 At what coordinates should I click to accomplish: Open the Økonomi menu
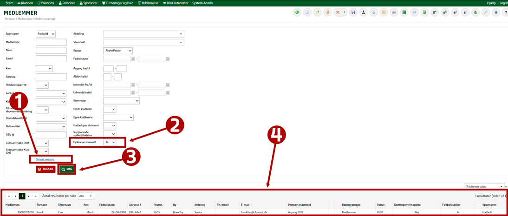pos(46,3)
